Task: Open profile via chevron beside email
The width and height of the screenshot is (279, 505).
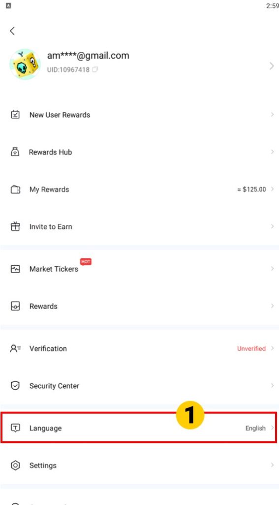Action: [272, 66]
